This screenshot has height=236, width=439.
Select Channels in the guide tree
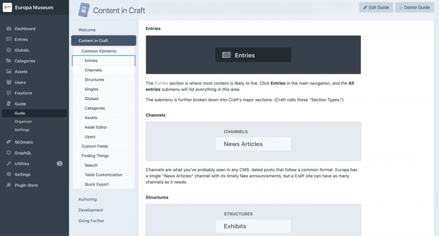click(93, 70)
